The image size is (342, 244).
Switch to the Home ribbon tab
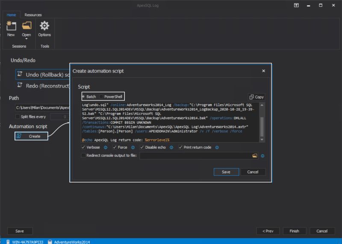coord(11,15)
